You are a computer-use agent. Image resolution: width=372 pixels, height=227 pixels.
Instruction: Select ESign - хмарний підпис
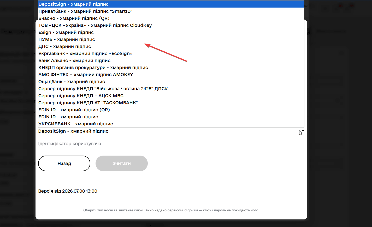pyautogui.click(x=171, y=32)
